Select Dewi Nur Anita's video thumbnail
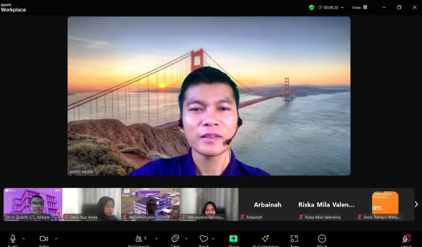 (x=91, y=204)
